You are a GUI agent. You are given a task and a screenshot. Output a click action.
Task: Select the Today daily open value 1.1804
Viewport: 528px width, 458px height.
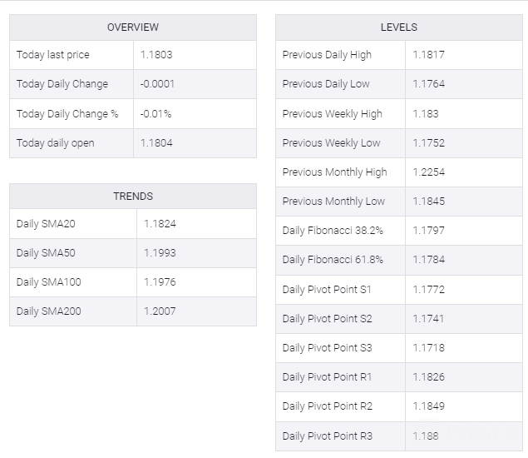click(156, 143)
